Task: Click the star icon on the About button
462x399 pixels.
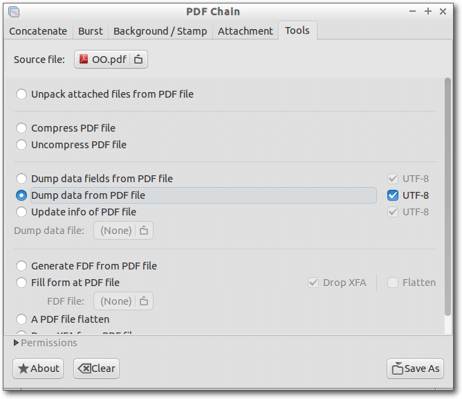Action: 24,369
